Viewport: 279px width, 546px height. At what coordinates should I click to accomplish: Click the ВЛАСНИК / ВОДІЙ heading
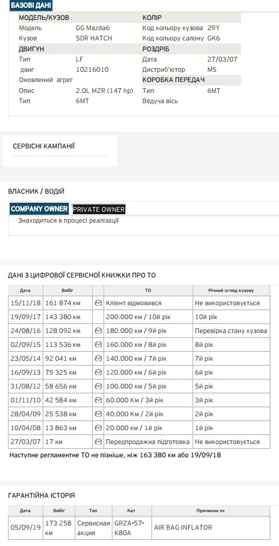point(36,191)
